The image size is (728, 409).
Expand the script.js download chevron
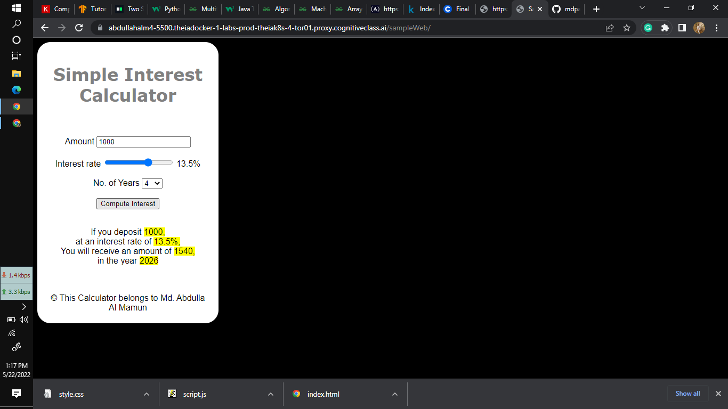point(270,394)
